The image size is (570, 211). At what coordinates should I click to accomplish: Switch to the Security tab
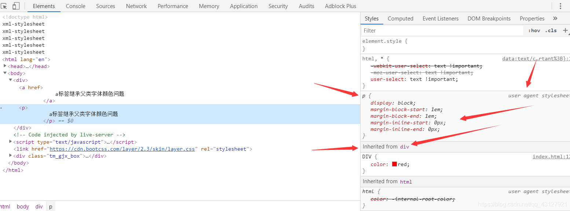pos(278,6)
